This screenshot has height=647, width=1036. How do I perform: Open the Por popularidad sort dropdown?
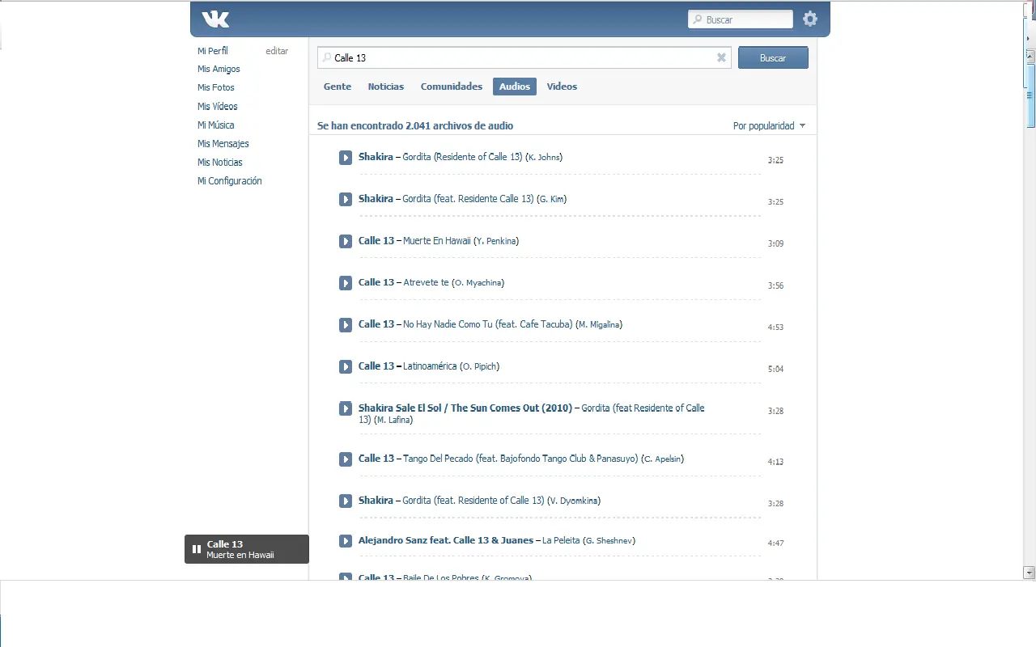click(x=769, y=125)
